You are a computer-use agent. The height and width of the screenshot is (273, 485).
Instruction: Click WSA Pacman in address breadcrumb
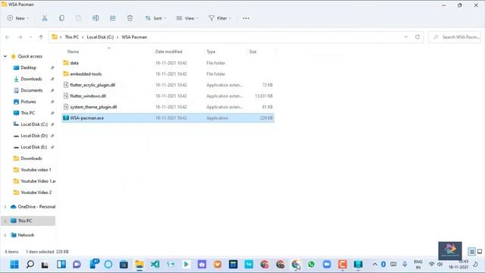coord(134,37)
